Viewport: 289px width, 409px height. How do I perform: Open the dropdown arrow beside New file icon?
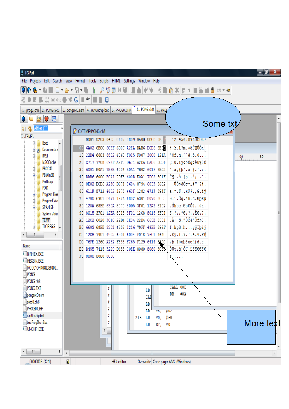coord(62,90)
